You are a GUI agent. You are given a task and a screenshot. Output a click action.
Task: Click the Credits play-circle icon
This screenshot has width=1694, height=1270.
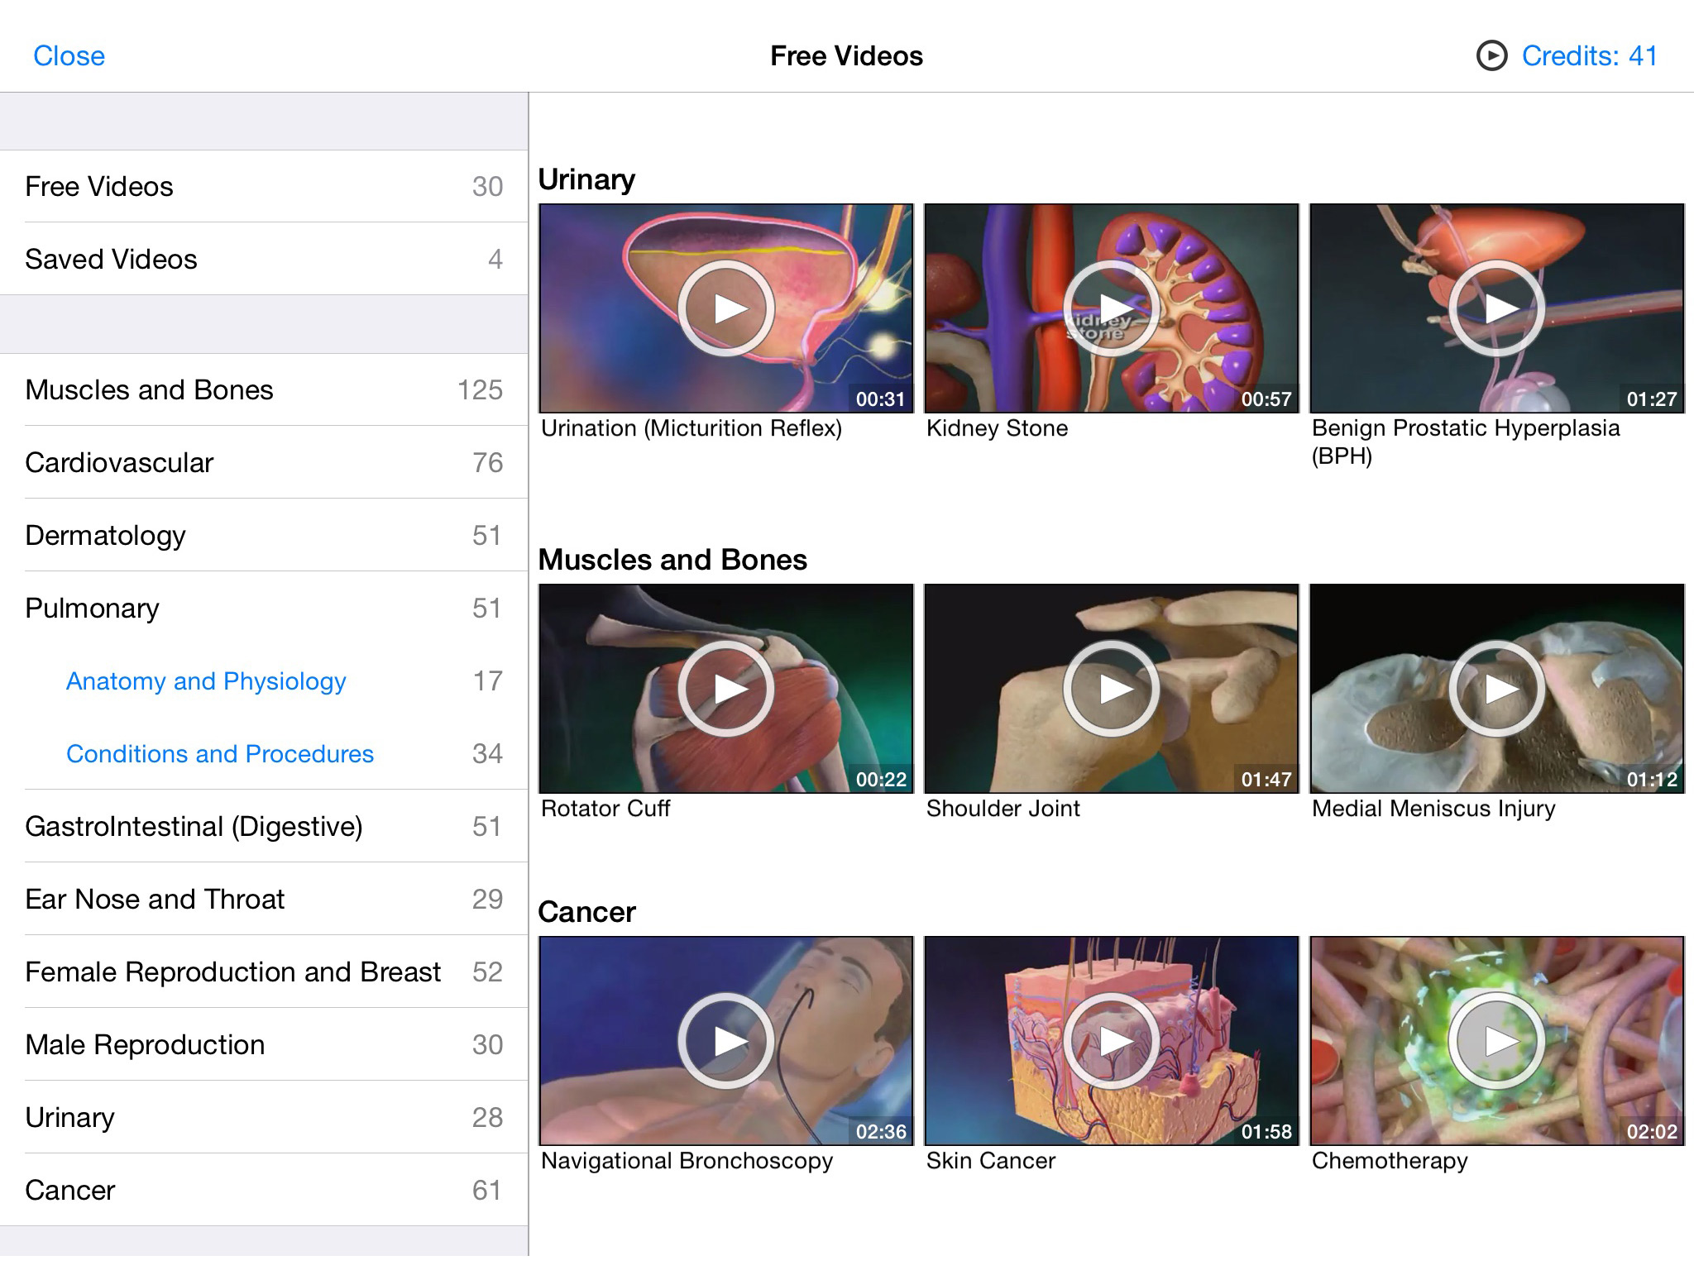pos(1491,56)
